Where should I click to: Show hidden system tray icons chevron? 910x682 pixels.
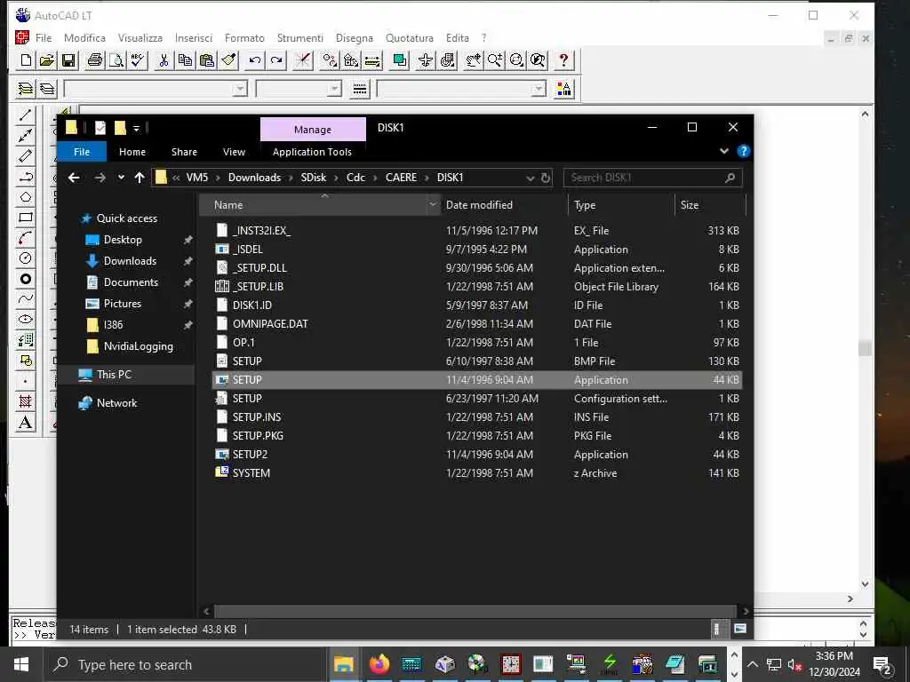(752, 664)
